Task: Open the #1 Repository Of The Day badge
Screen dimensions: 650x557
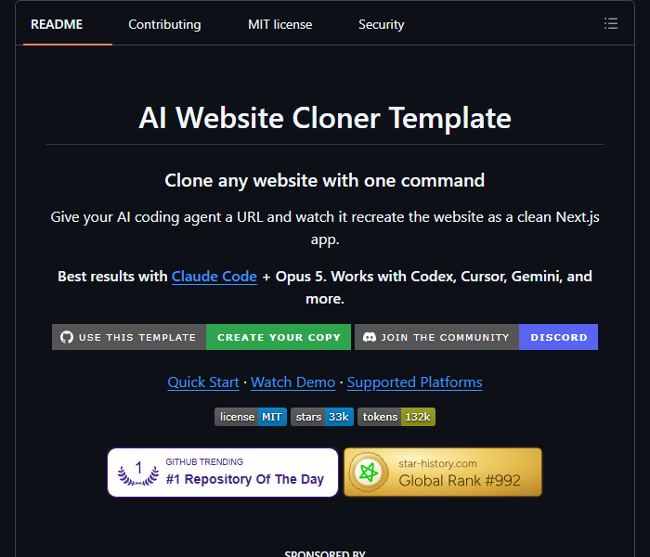Action: click(223, 472)
